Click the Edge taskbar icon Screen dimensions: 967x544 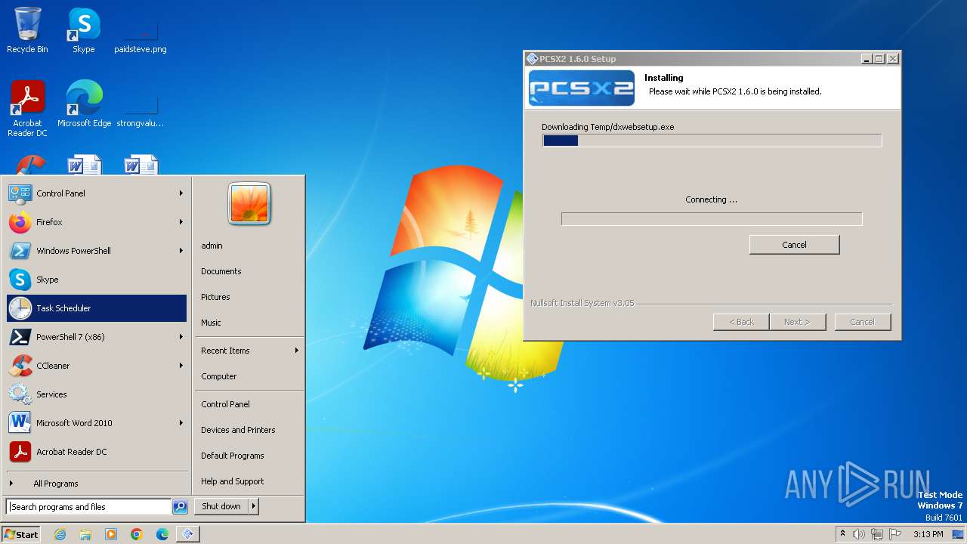[162, 534]
